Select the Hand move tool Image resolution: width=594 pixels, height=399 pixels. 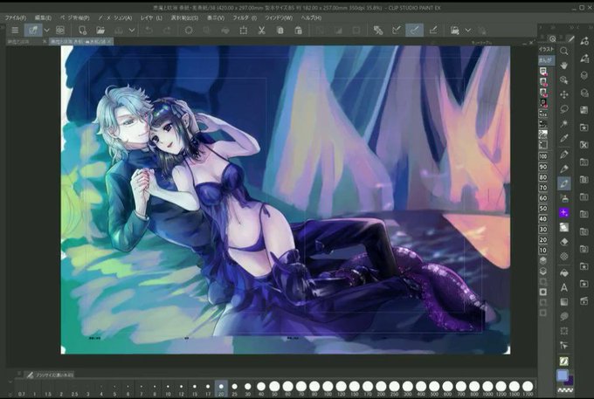coord(564,65)
